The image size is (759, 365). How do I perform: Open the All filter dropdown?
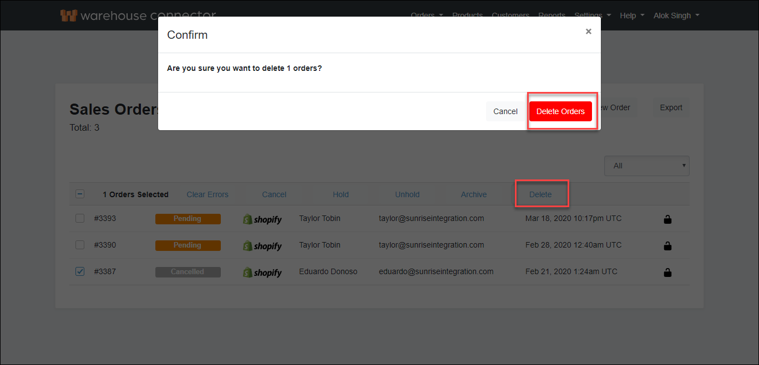[x=646, y=166]
